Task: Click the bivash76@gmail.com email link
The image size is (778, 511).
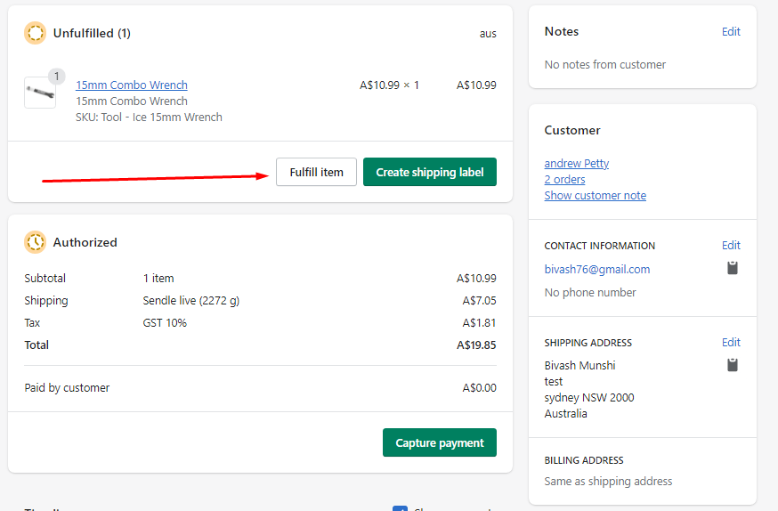Action: point(596,269)
